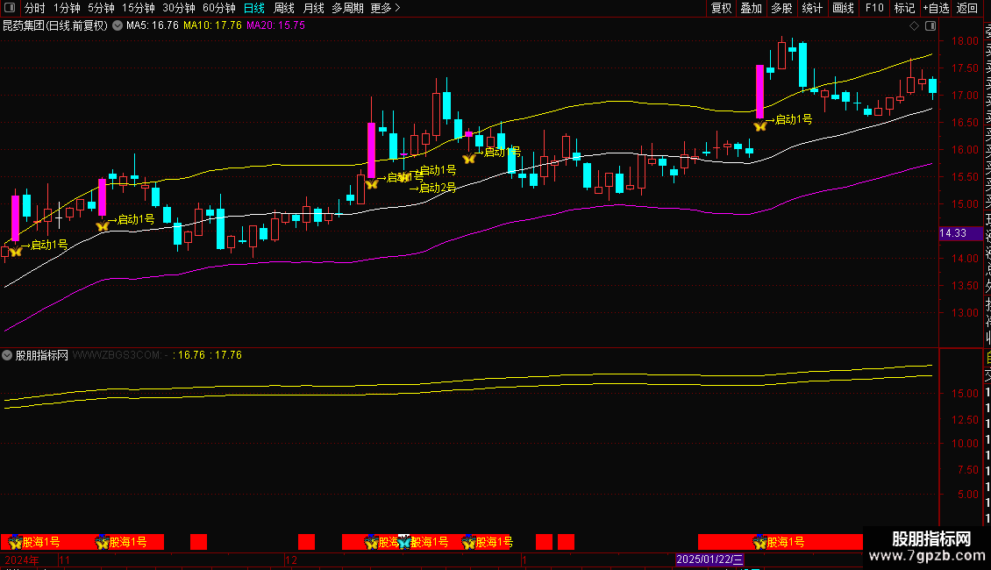The width and height of the screenshot is (991, 570).
Task: Toggle the side panel icon at chart top-right
Action: 930,26
